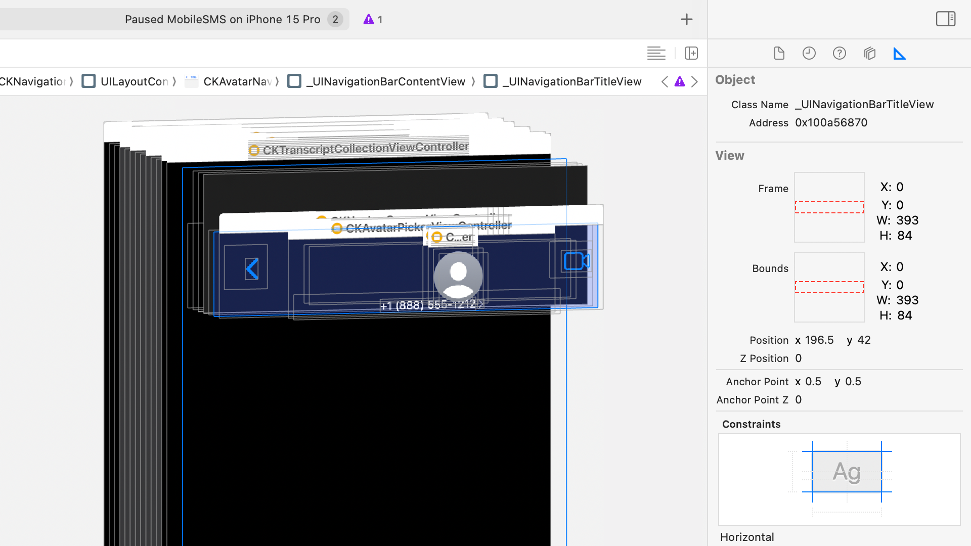971x546 pixels.
Task: Open the jump bar warning triangle
Action: tap(680, 81)
